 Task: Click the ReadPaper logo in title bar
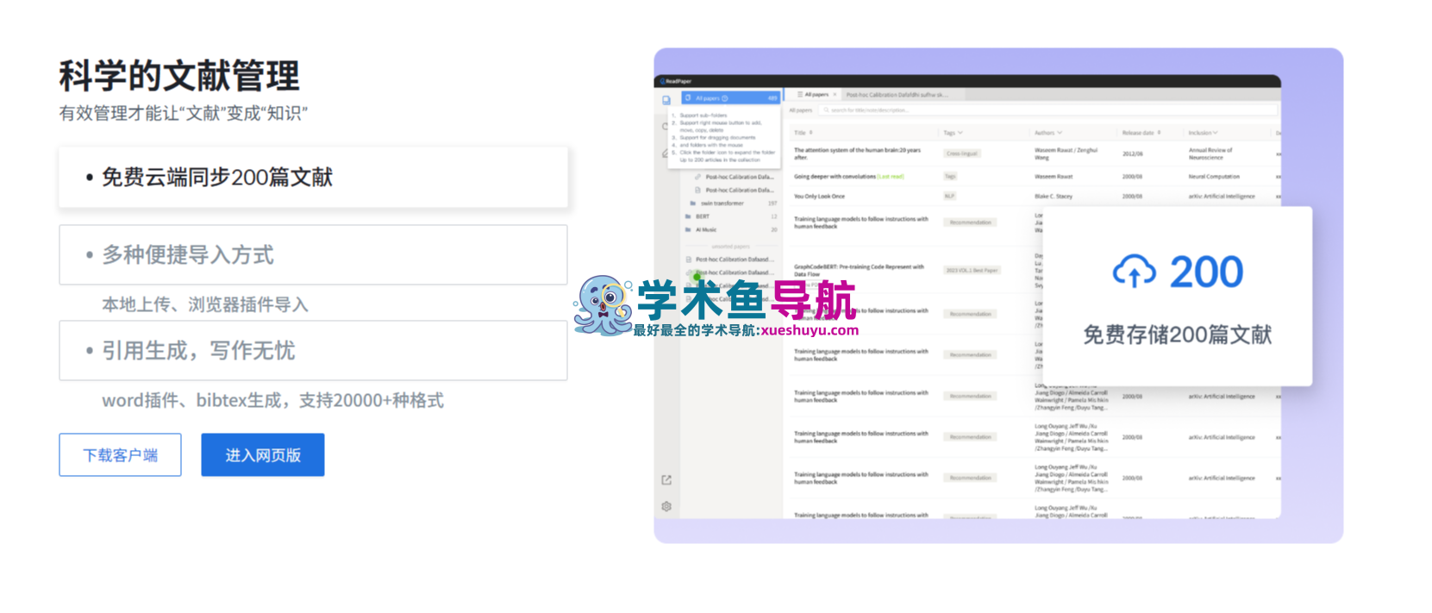tap(677, 81)
